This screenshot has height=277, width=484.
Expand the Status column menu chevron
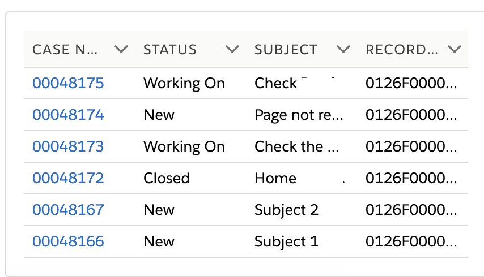coord(232,50)
